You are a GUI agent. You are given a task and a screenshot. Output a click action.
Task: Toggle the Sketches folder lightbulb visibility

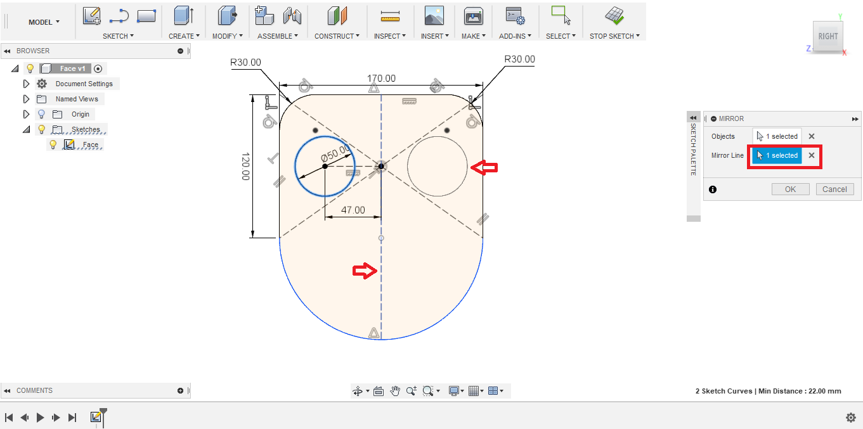coord(42,129)
